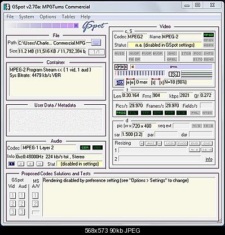Click the video Name MPEG-2 field
The width and height of the screenshot is (225, 235).
[182, 37]
